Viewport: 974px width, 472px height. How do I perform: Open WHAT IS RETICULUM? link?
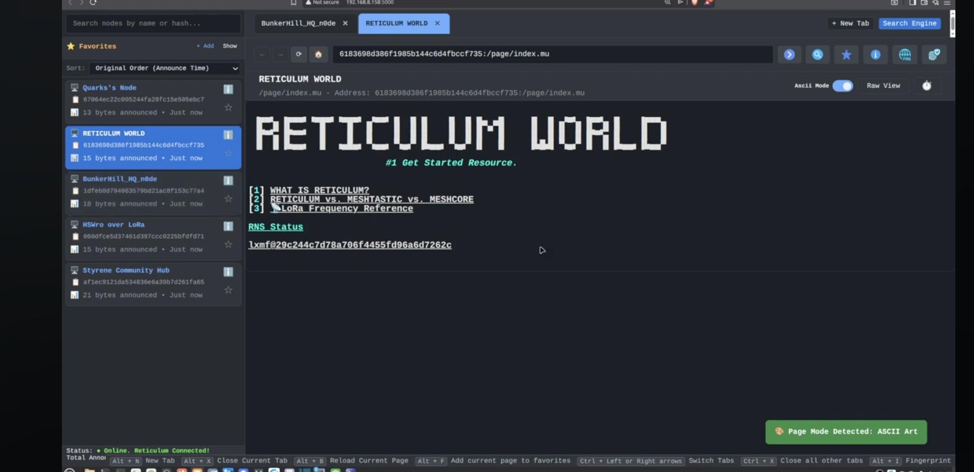pos(319,190)
